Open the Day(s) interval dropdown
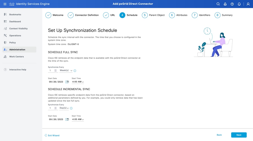Screen dimensions: 253x141 [64, 108]
